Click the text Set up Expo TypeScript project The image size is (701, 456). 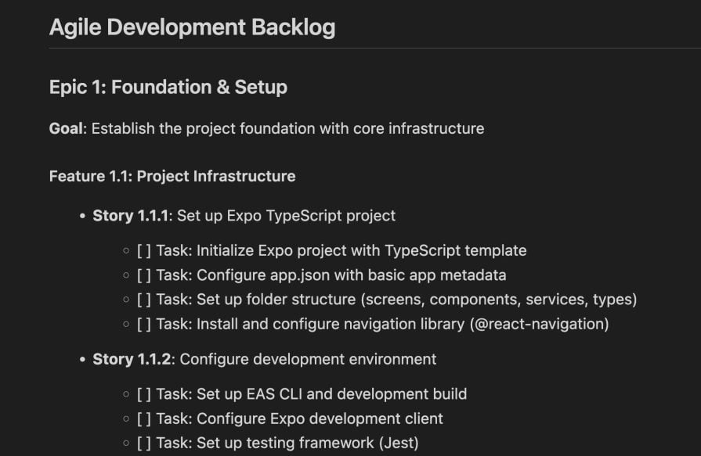(x=286, y=215)
